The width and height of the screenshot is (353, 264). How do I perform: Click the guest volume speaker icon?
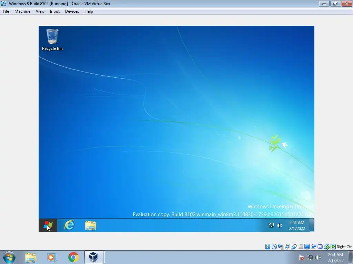[279, 225]
